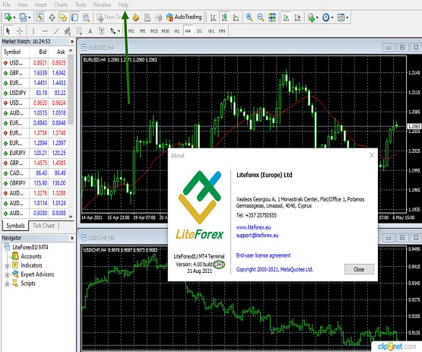422x352 pixels.
Task: Switch timeframe to M30
Action: tap(166, 31)
